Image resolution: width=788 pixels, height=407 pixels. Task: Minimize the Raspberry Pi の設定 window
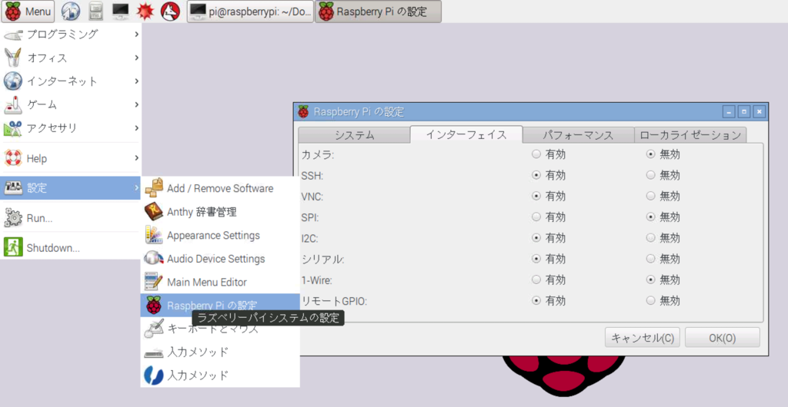click(x=730, y=111)
